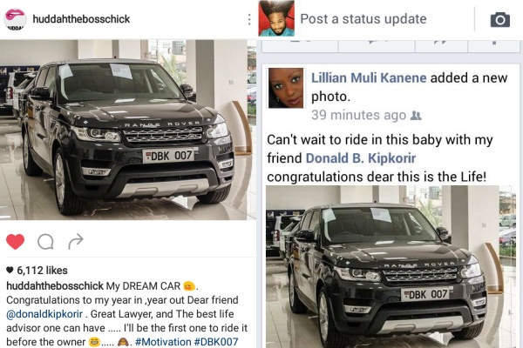Tap the red heart like icon
Viewport: 523px width, 348px height.
tap(16, 242)
